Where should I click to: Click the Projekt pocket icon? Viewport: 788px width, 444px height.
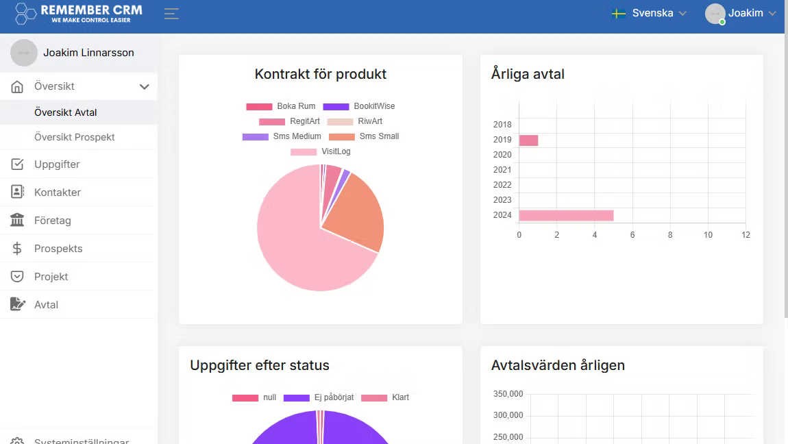click(x=17, y=276)
